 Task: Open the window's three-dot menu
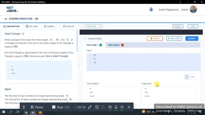[180, 2]
